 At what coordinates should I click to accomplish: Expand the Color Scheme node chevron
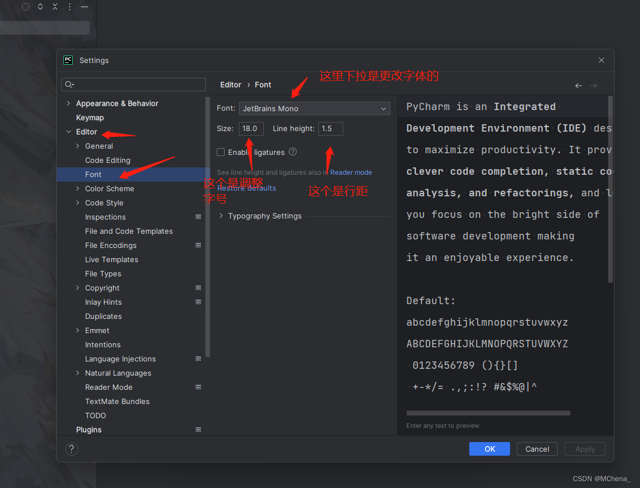[x=78, y=188]
